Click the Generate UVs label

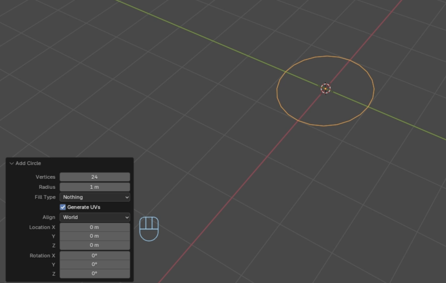(x=84, y=207)
